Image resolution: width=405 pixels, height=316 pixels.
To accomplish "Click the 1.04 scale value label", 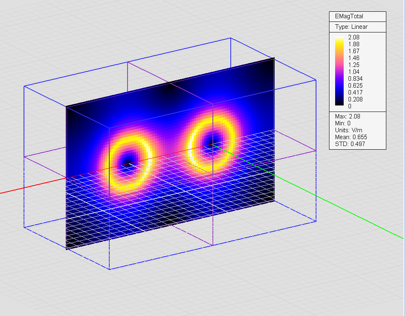I will coord(354,72).
